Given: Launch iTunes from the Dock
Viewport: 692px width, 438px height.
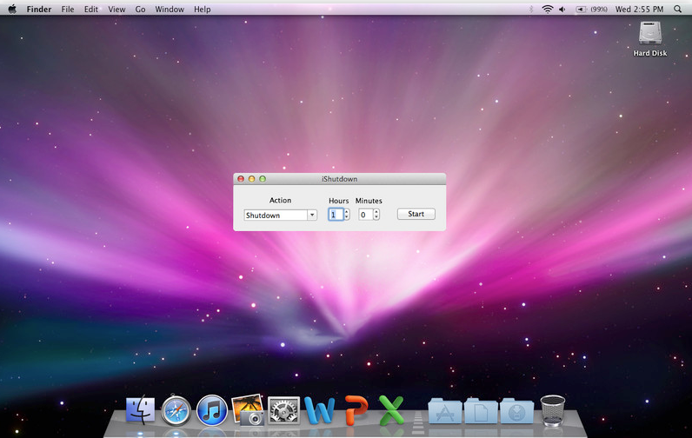Looking at the screenshot, I should pyautogui.click(x=212, y=411).
